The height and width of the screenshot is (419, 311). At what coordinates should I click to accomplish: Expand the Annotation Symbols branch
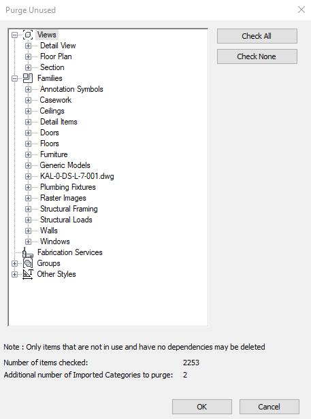28,90
